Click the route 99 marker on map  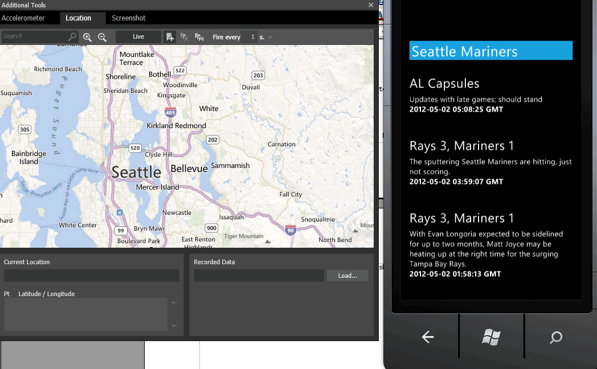(x=121, y=231)
